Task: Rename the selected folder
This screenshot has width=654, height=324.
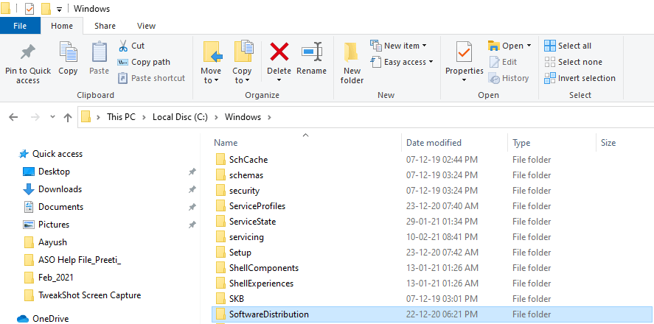Action: [x=312, y=58]
